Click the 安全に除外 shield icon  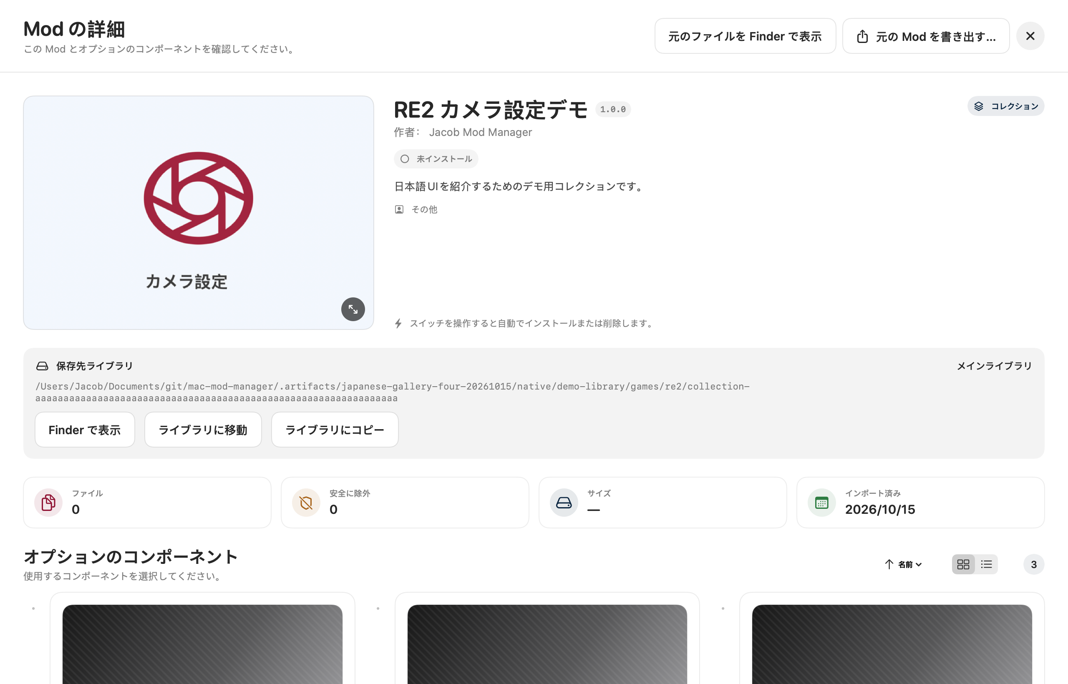coord(306,503)
